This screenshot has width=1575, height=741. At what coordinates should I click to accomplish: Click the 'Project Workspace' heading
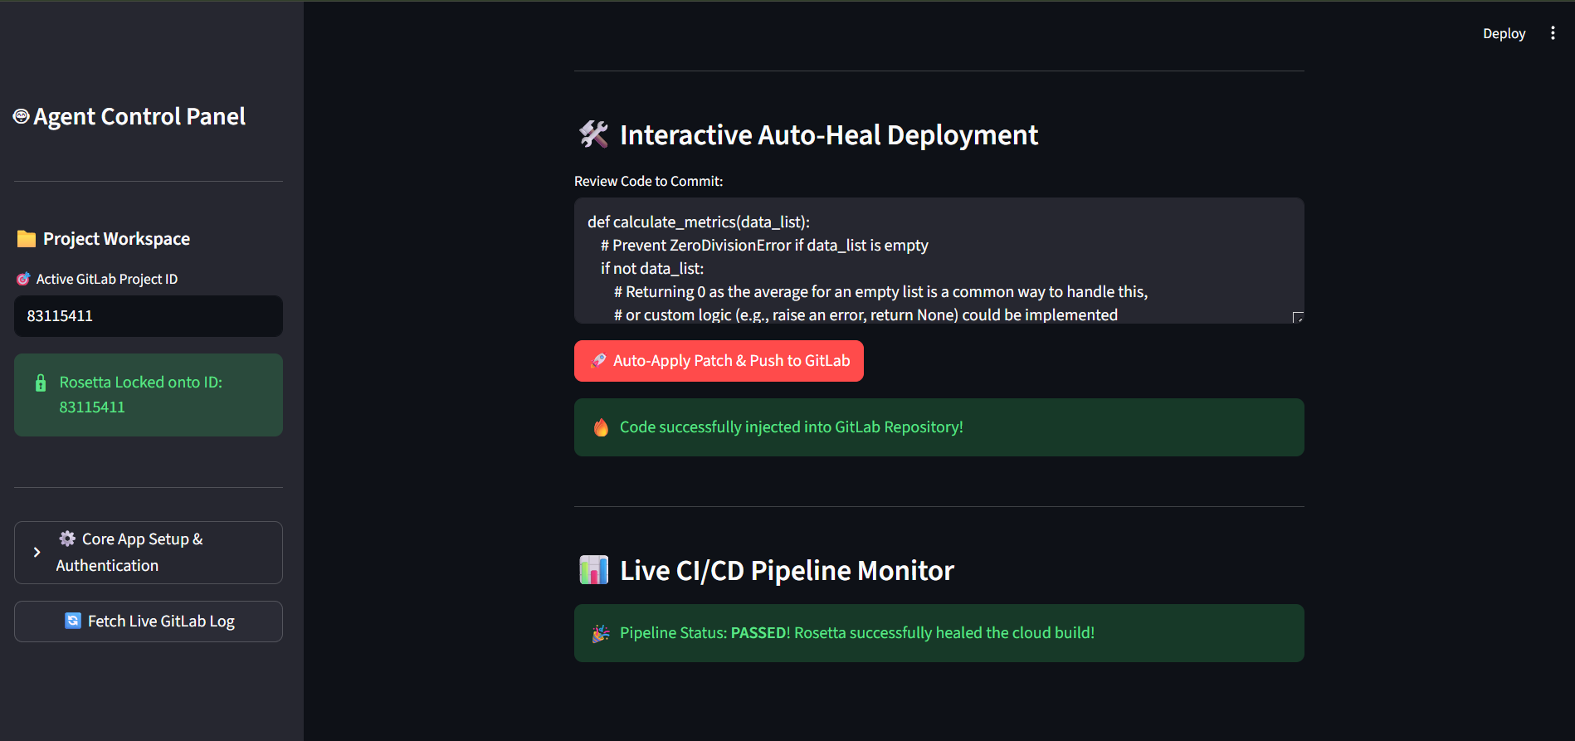(116, 239)
